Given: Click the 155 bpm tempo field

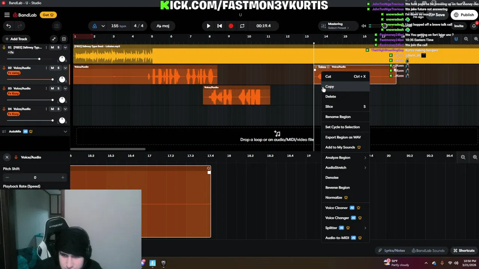Looking at the screenshot, I should 118,26.
